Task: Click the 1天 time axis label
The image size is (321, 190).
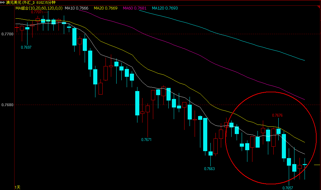Action: tap(18, 187)
